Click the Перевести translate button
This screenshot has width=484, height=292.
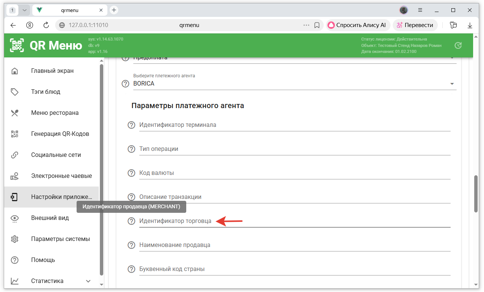tap(415, 25)
